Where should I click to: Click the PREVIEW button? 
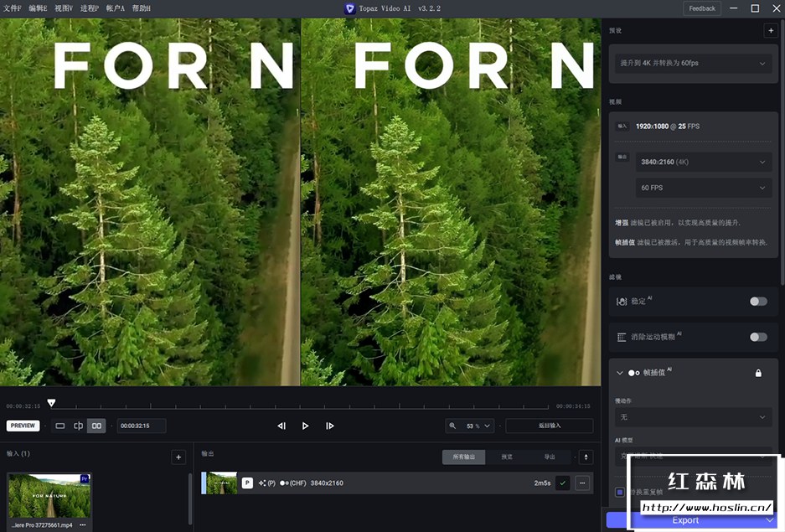[23, 426]
